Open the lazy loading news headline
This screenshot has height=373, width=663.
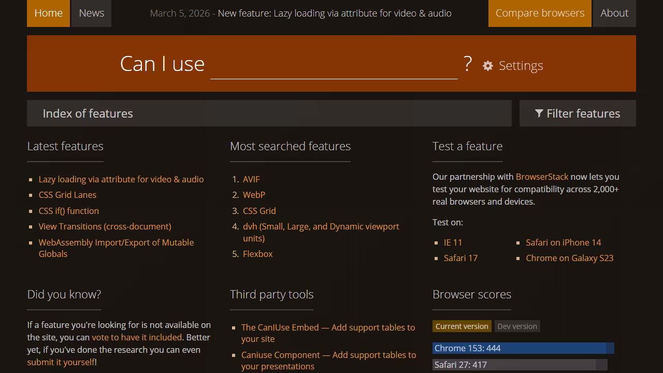tap(335, 13)
